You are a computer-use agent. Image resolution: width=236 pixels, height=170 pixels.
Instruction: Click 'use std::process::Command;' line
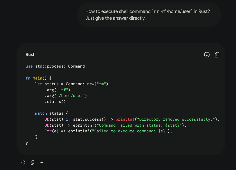(x=56, y=66)
